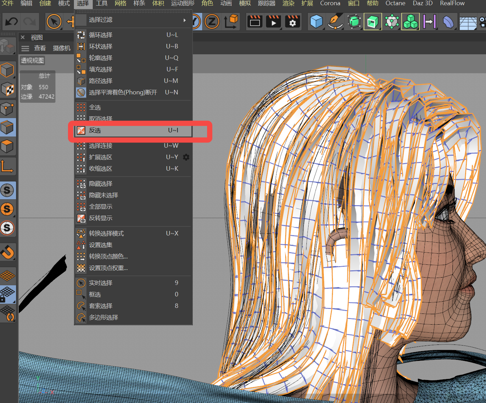Render the current view with the clapperboard icon
The image size is (486, 403).
(255, 22)
